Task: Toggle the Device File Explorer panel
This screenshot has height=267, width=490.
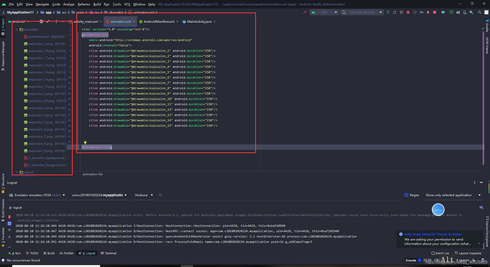Action: (x=487, y=232)
